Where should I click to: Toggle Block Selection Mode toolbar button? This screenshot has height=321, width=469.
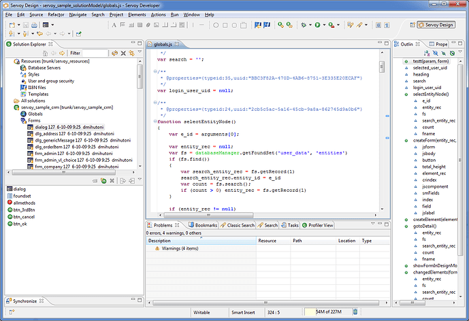pyautogui.click(x=378, y=25)
